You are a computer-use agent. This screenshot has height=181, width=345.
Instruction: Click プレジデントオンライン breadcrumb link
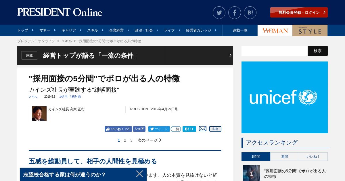click(x=36, y=41)
